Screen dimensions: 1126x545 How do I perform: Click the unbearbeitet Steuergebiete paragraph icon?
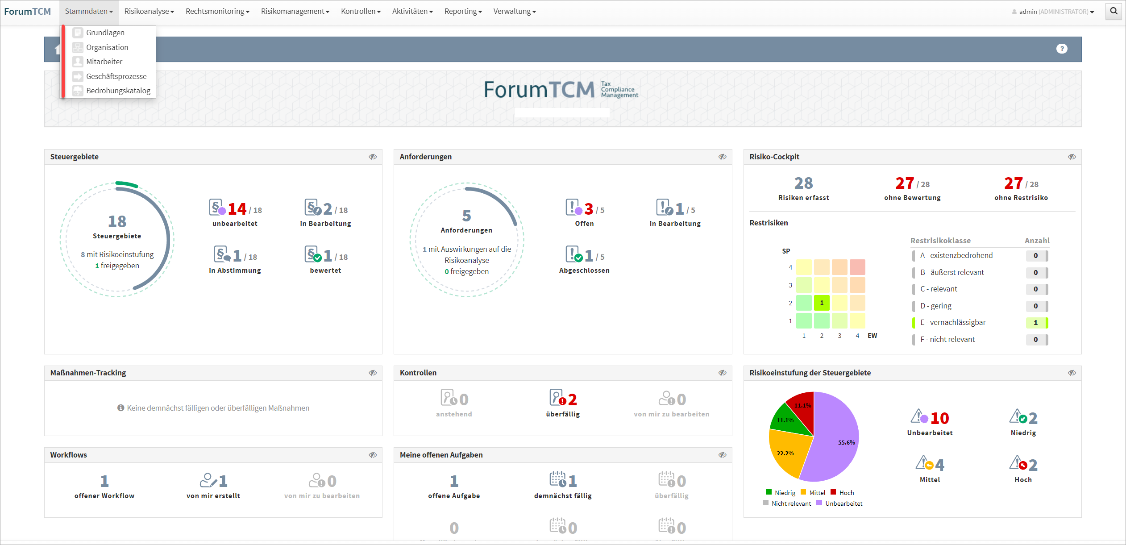coord(217,208)
